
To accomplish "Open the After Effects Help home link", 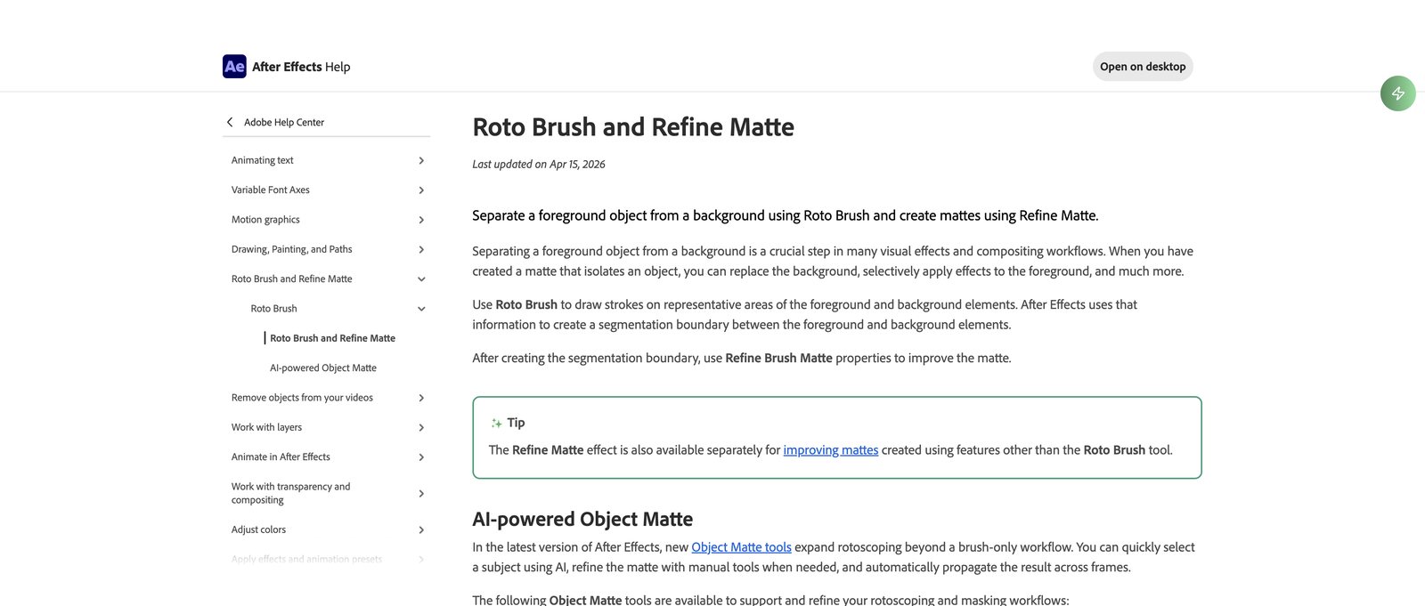I will pyautogui.click(x=301, y=67).
